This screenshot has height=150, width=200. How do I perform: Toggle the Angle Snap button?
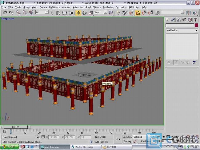(138, 13)
